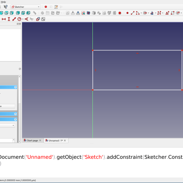The image size is (183, 183).
Task: Start macro recording with red dot
Action: [46, 7]
